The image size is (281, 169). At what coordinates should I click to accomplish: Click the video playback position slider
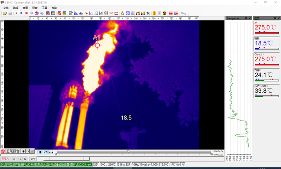pyautogui.click(x=128, y=152)
